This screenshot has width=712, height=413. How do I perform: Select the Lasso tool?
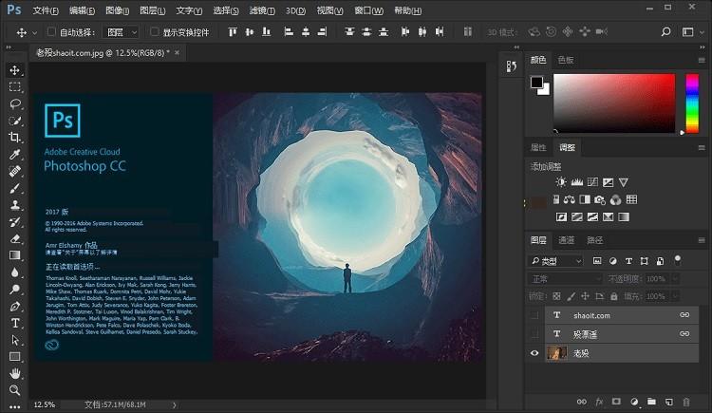[x=14, y=103]
